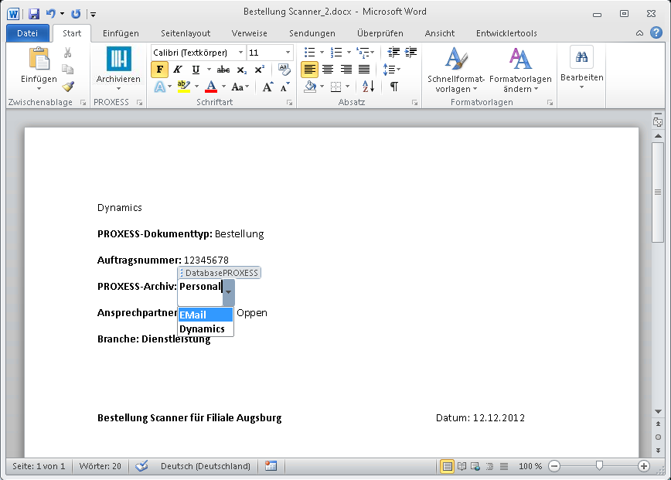
Task: Click the Undo arrow icon
Action: 51,14
